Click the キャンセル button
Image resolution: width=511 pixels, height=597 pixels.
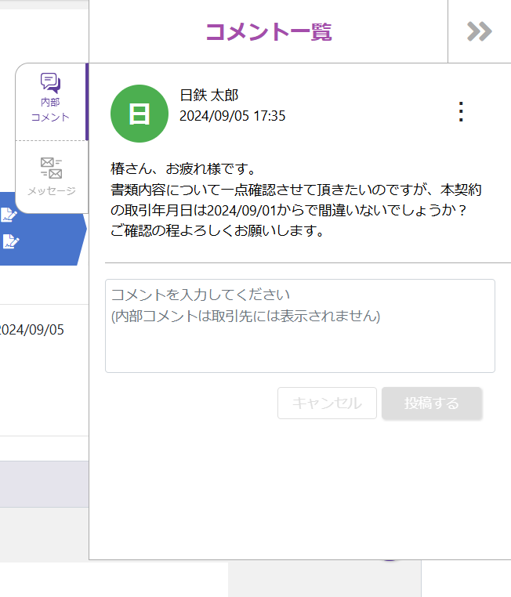coord(327,403)
